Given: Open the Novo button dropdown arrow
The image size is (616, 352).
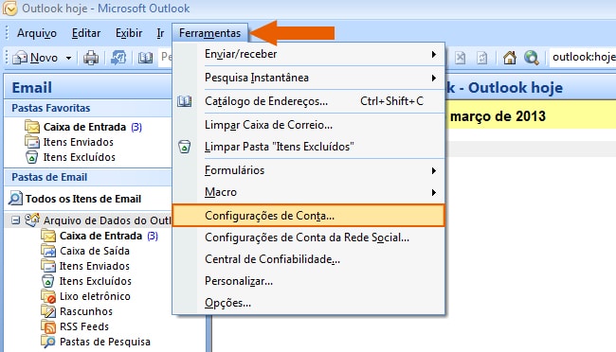Looking at the screenshot, I should click(68, 58).
